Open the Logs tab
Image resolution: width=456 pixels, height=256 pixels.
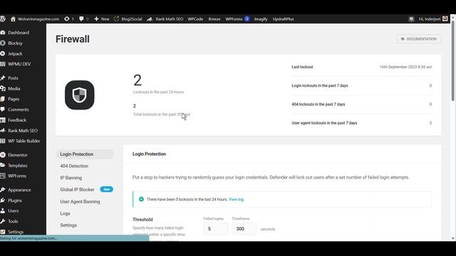(65, 213)
